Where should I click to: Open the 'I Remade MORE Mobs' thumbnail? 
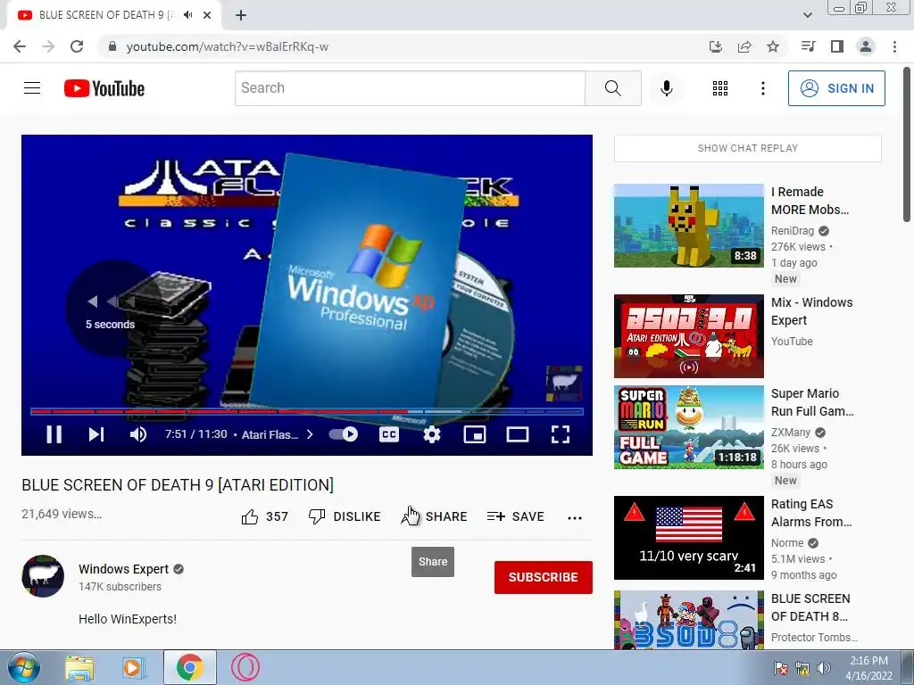689,226
